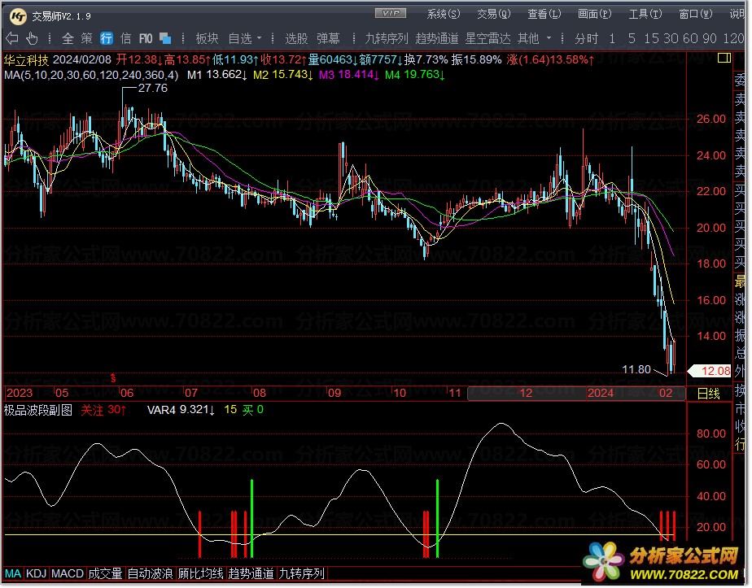The image size is (752, 588).
Task: Open the 查看(L) menu
Action: pyautogui.click(x=544, y=15)
